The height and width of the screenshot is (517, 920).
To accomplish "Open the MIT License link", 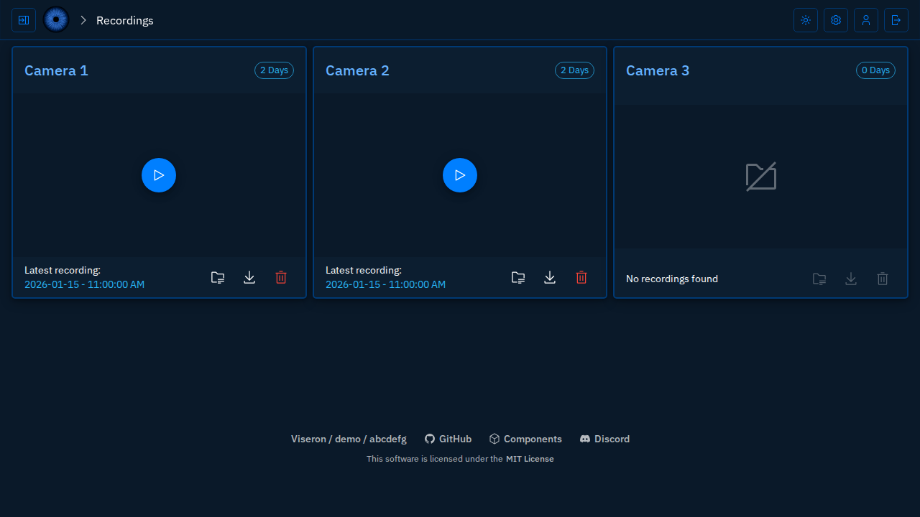I will (x=530, y=459).
